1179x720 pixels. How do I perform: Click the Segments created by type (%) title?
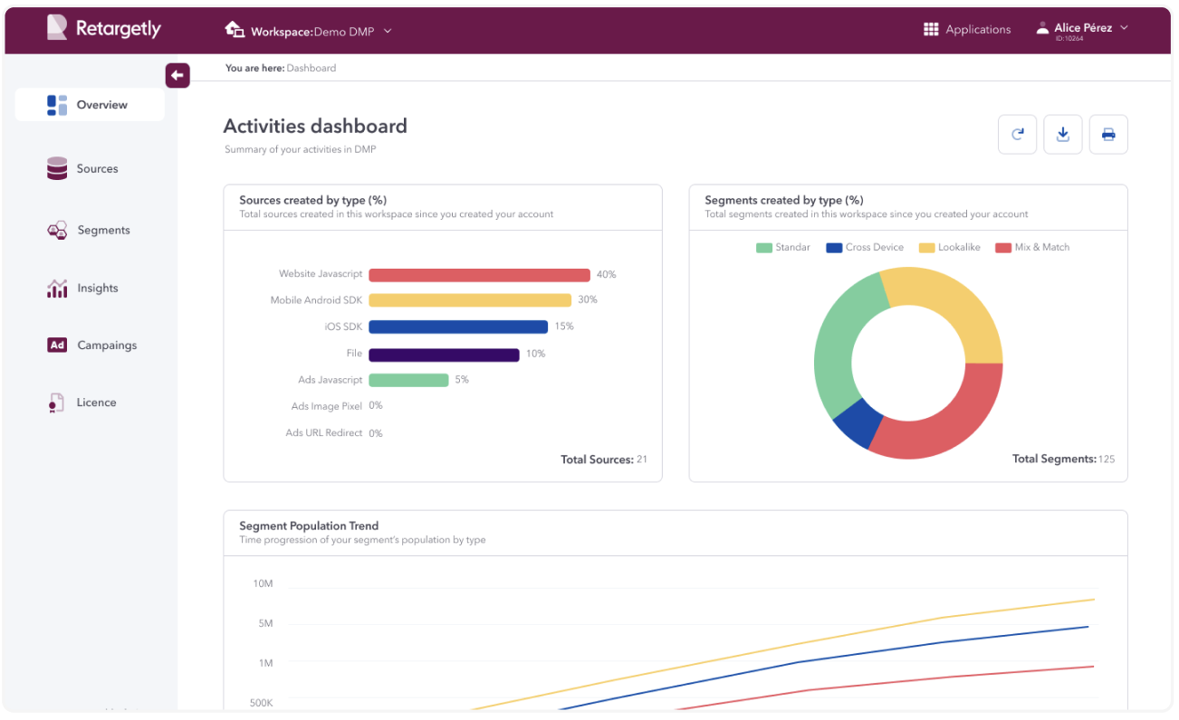(784, 200)
